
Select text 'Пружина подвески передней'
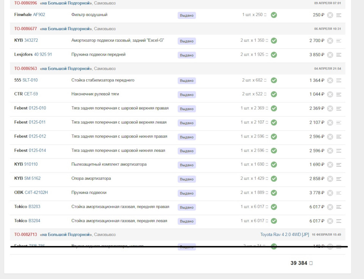pyautogui.click(x=99, y=55)
